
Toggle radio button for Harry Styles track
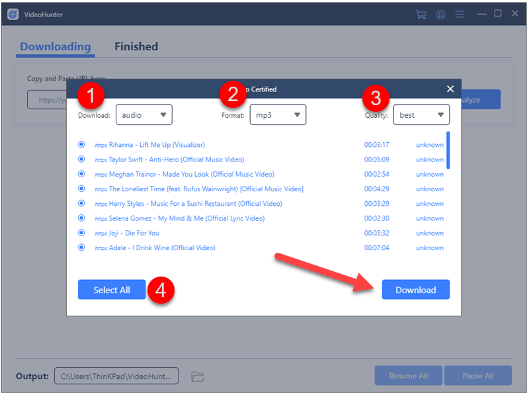81,203
